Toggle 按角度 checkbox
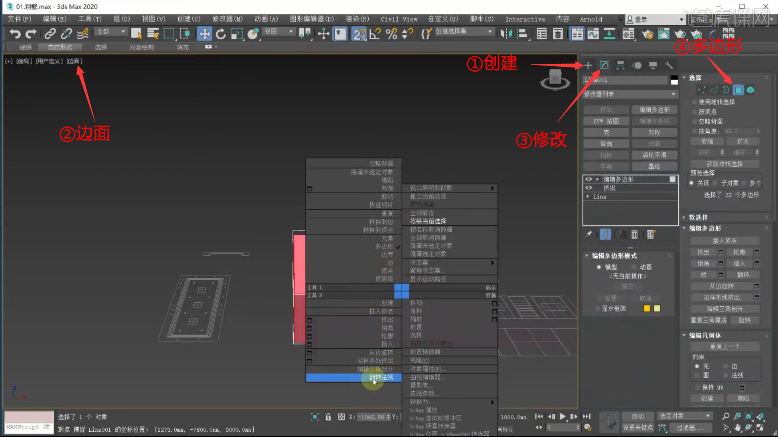 coord(695,131)
